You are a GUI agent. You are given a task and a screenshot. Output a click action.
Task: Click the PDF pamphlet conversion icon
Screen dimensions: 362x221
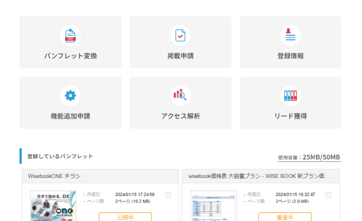tap(70, 36)
